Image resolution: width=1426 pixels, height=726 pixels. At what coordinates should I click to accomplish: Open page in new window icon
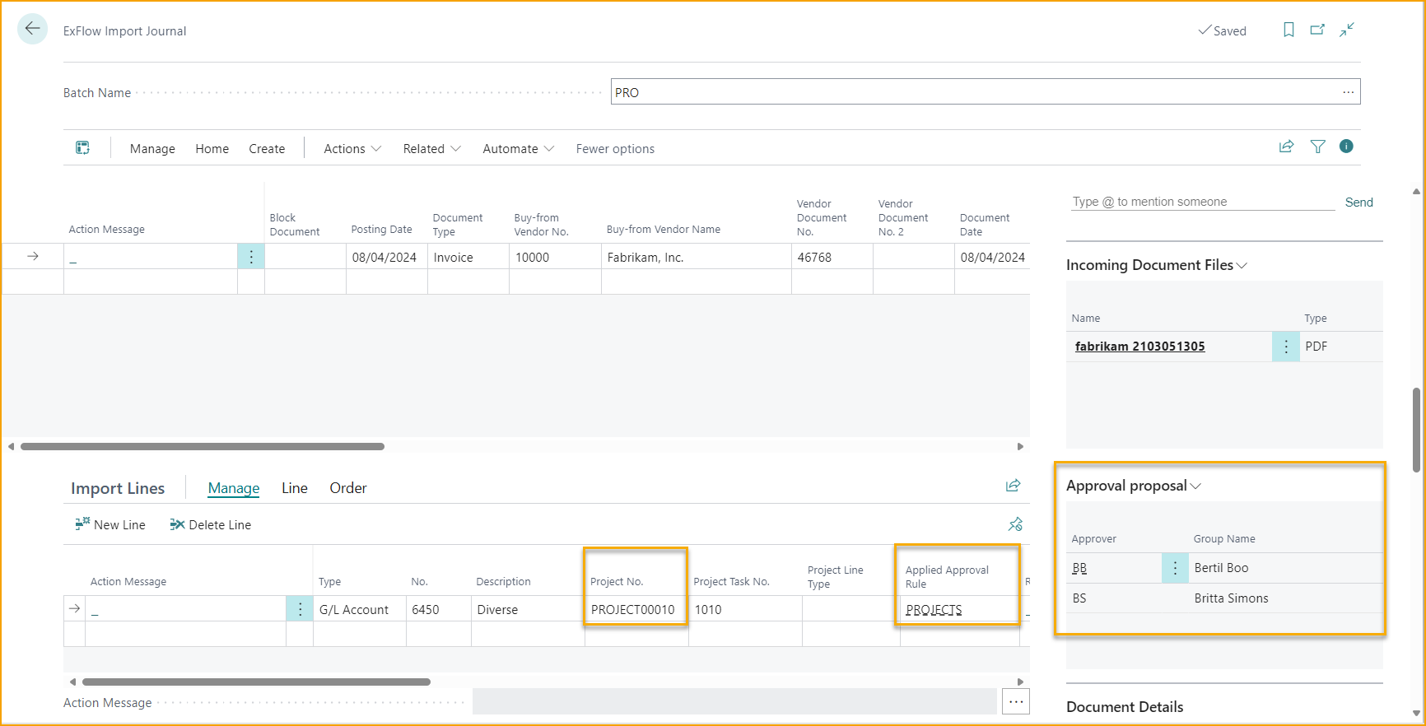coord(1317,30)
